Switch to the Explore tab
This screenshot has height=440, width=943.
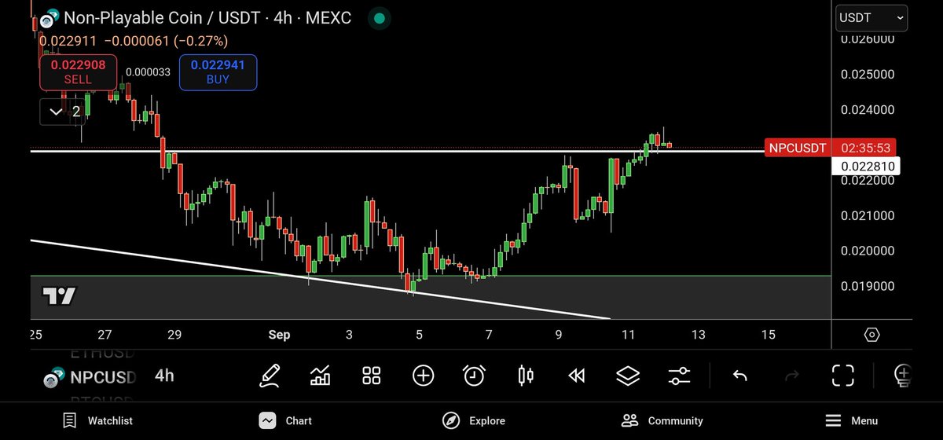click(473, 420)
